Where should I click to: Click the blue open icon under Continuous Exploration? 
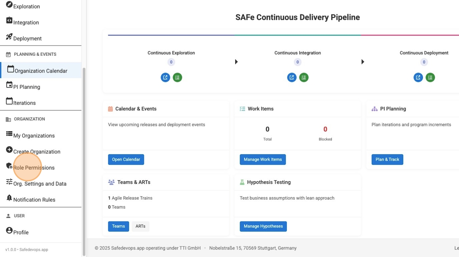[x=165, y=77]
